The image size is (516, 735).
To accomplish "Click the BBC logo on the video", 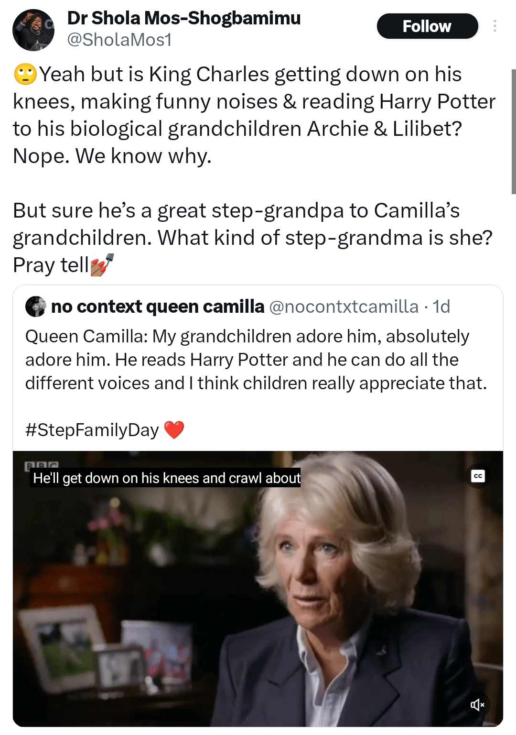I will point(42,465).
